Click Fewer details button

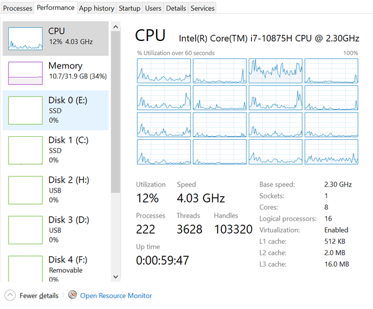[39, 296]
